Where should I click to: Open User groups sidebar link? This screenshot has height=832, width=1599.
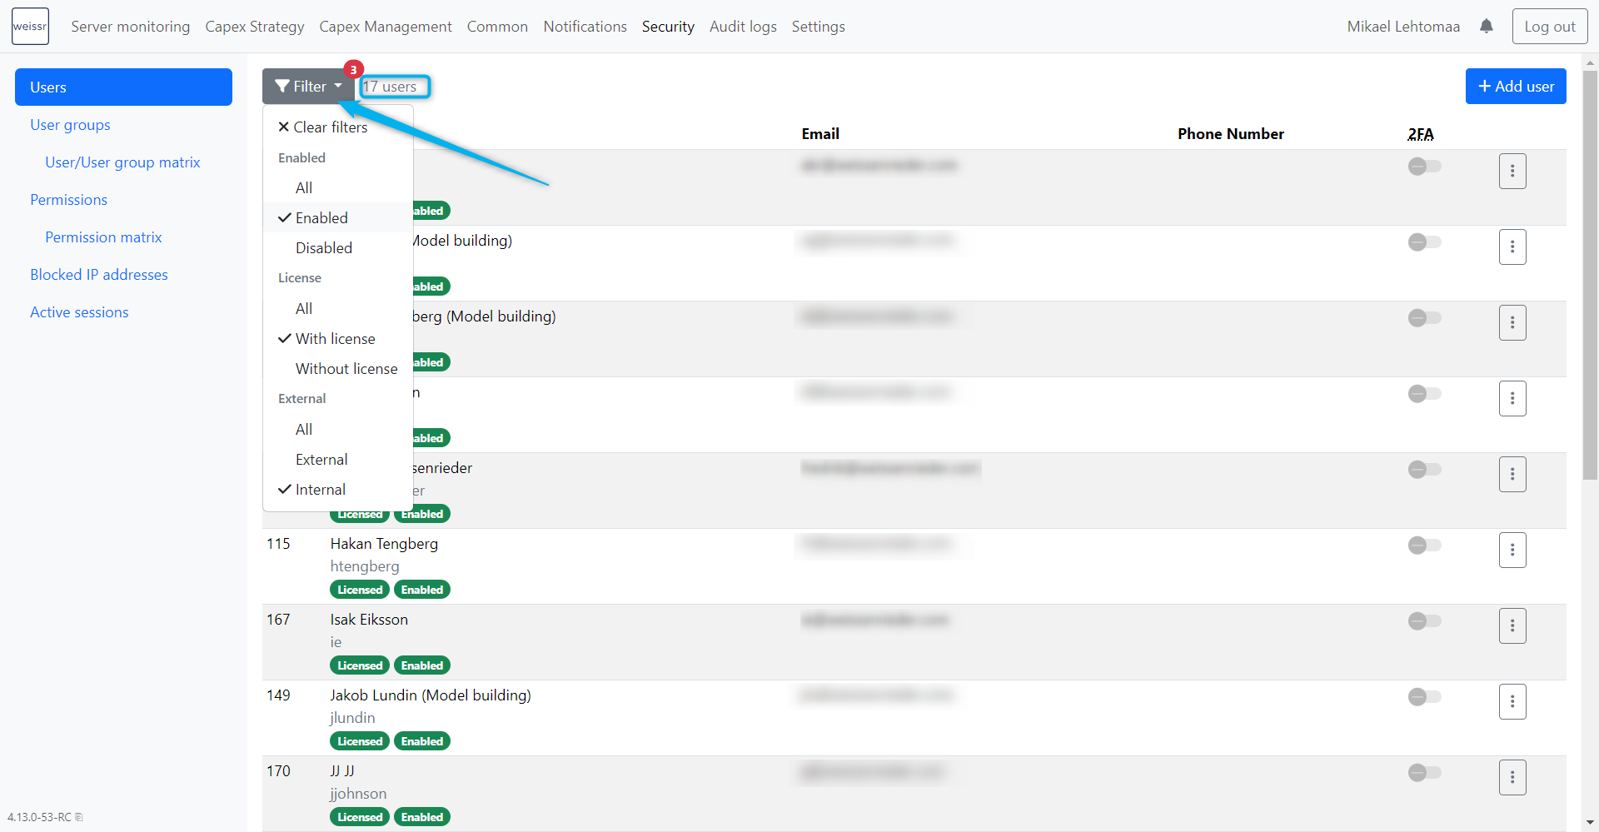(x=70, y=125)
